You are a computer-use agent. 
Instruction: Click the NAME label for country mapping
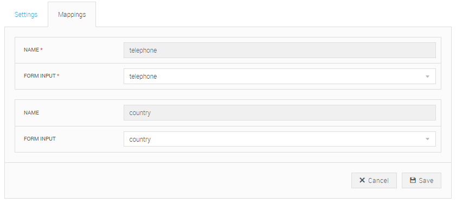31,113
